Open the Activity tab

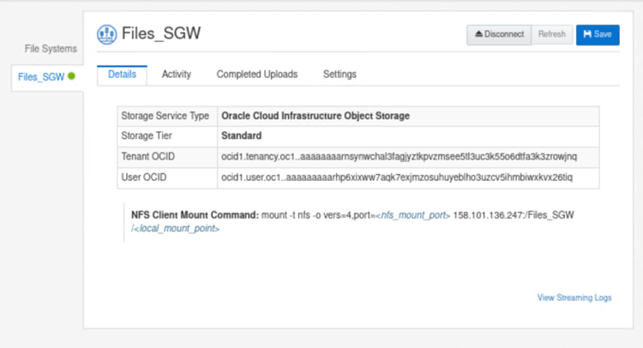point(176,75)
